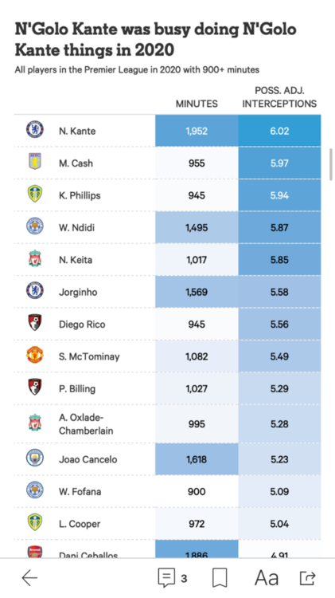Click the Leeds crest next to K. Phillips
This screenshot has height=598, width=335.
point(35,195)
